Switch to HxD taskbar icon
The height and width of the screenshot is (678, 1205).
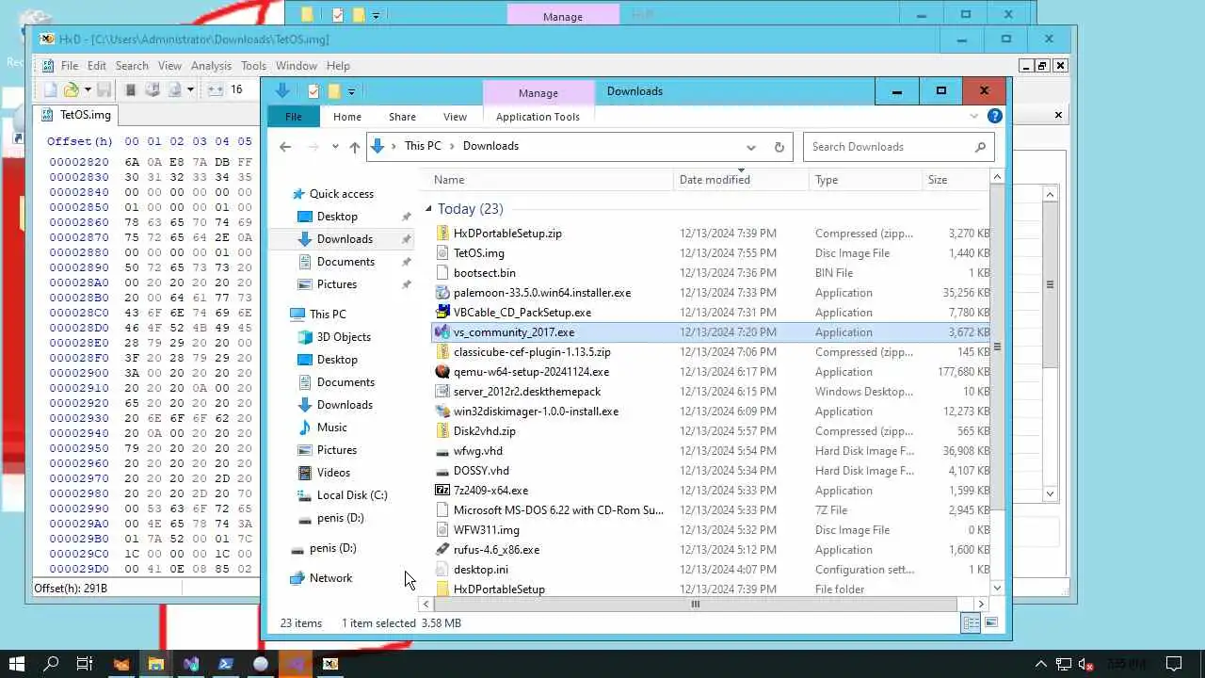330,664
